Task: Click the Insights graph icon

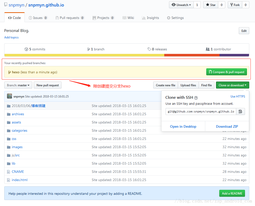Action: point(143,18)
